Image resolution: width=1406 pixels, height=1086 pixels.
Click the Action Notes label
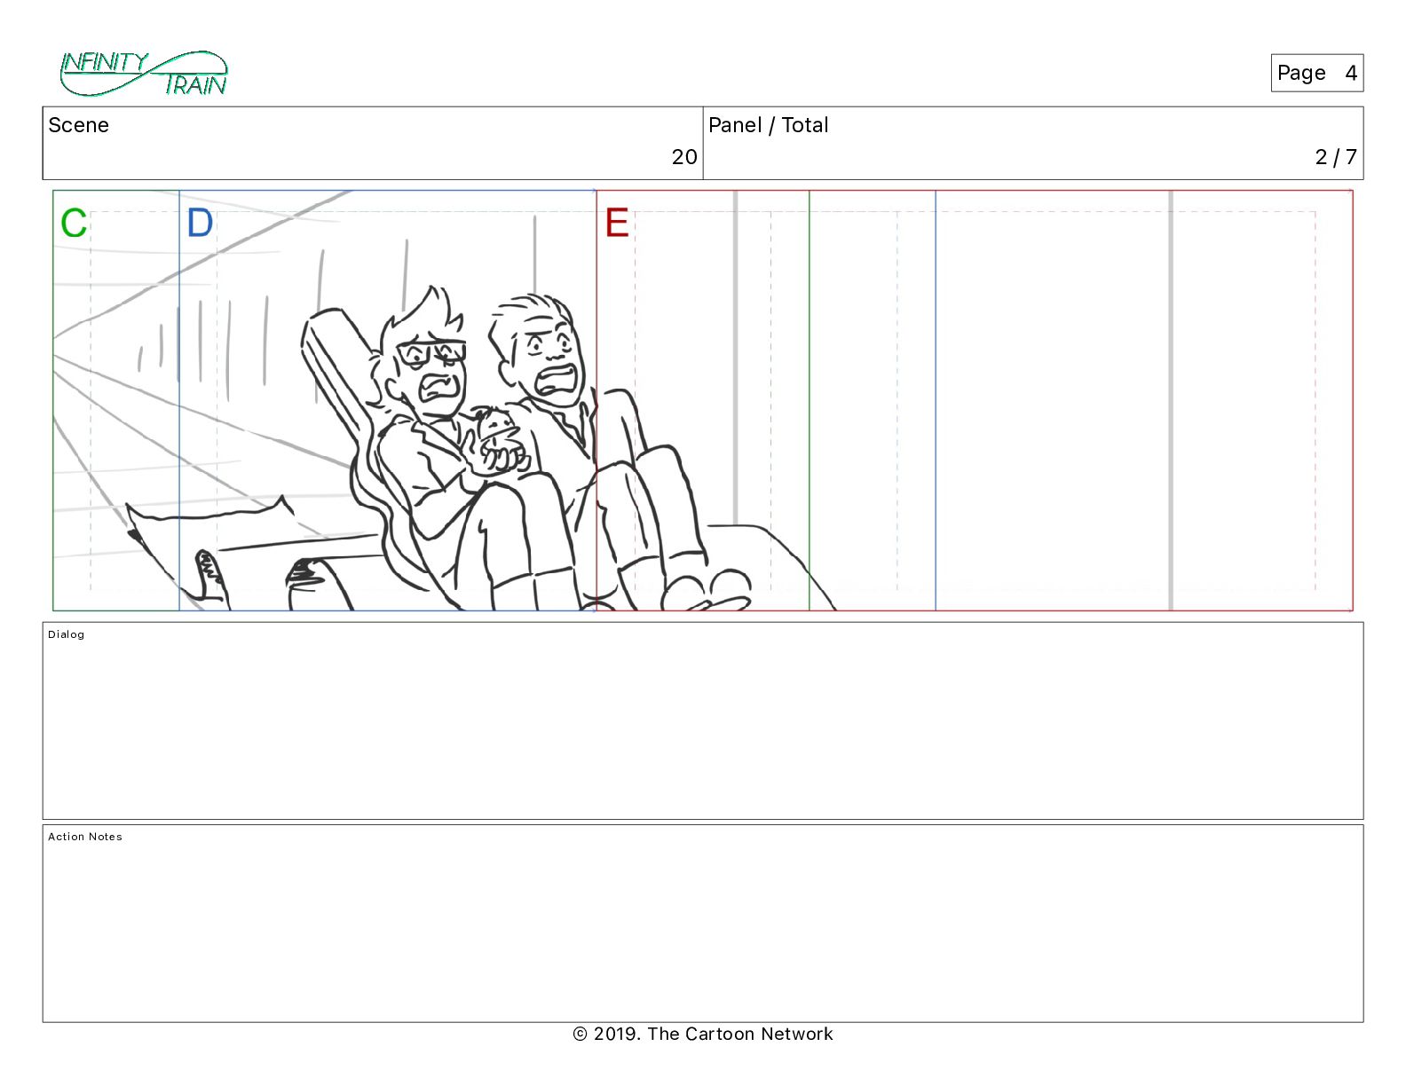pyautogui.click(x=85, y=837)
